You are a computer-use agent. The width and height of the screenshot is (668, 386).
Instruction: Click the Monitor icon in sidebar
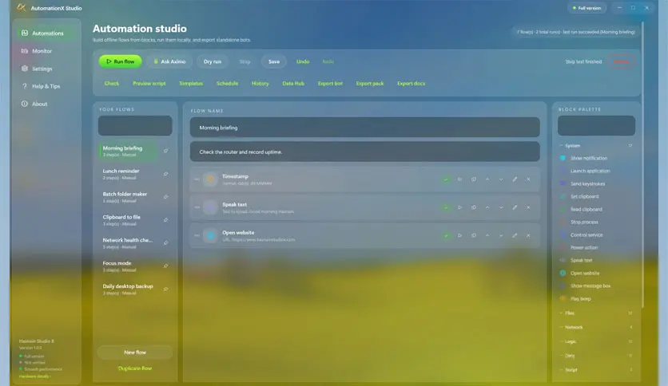(x=25, y=50)
